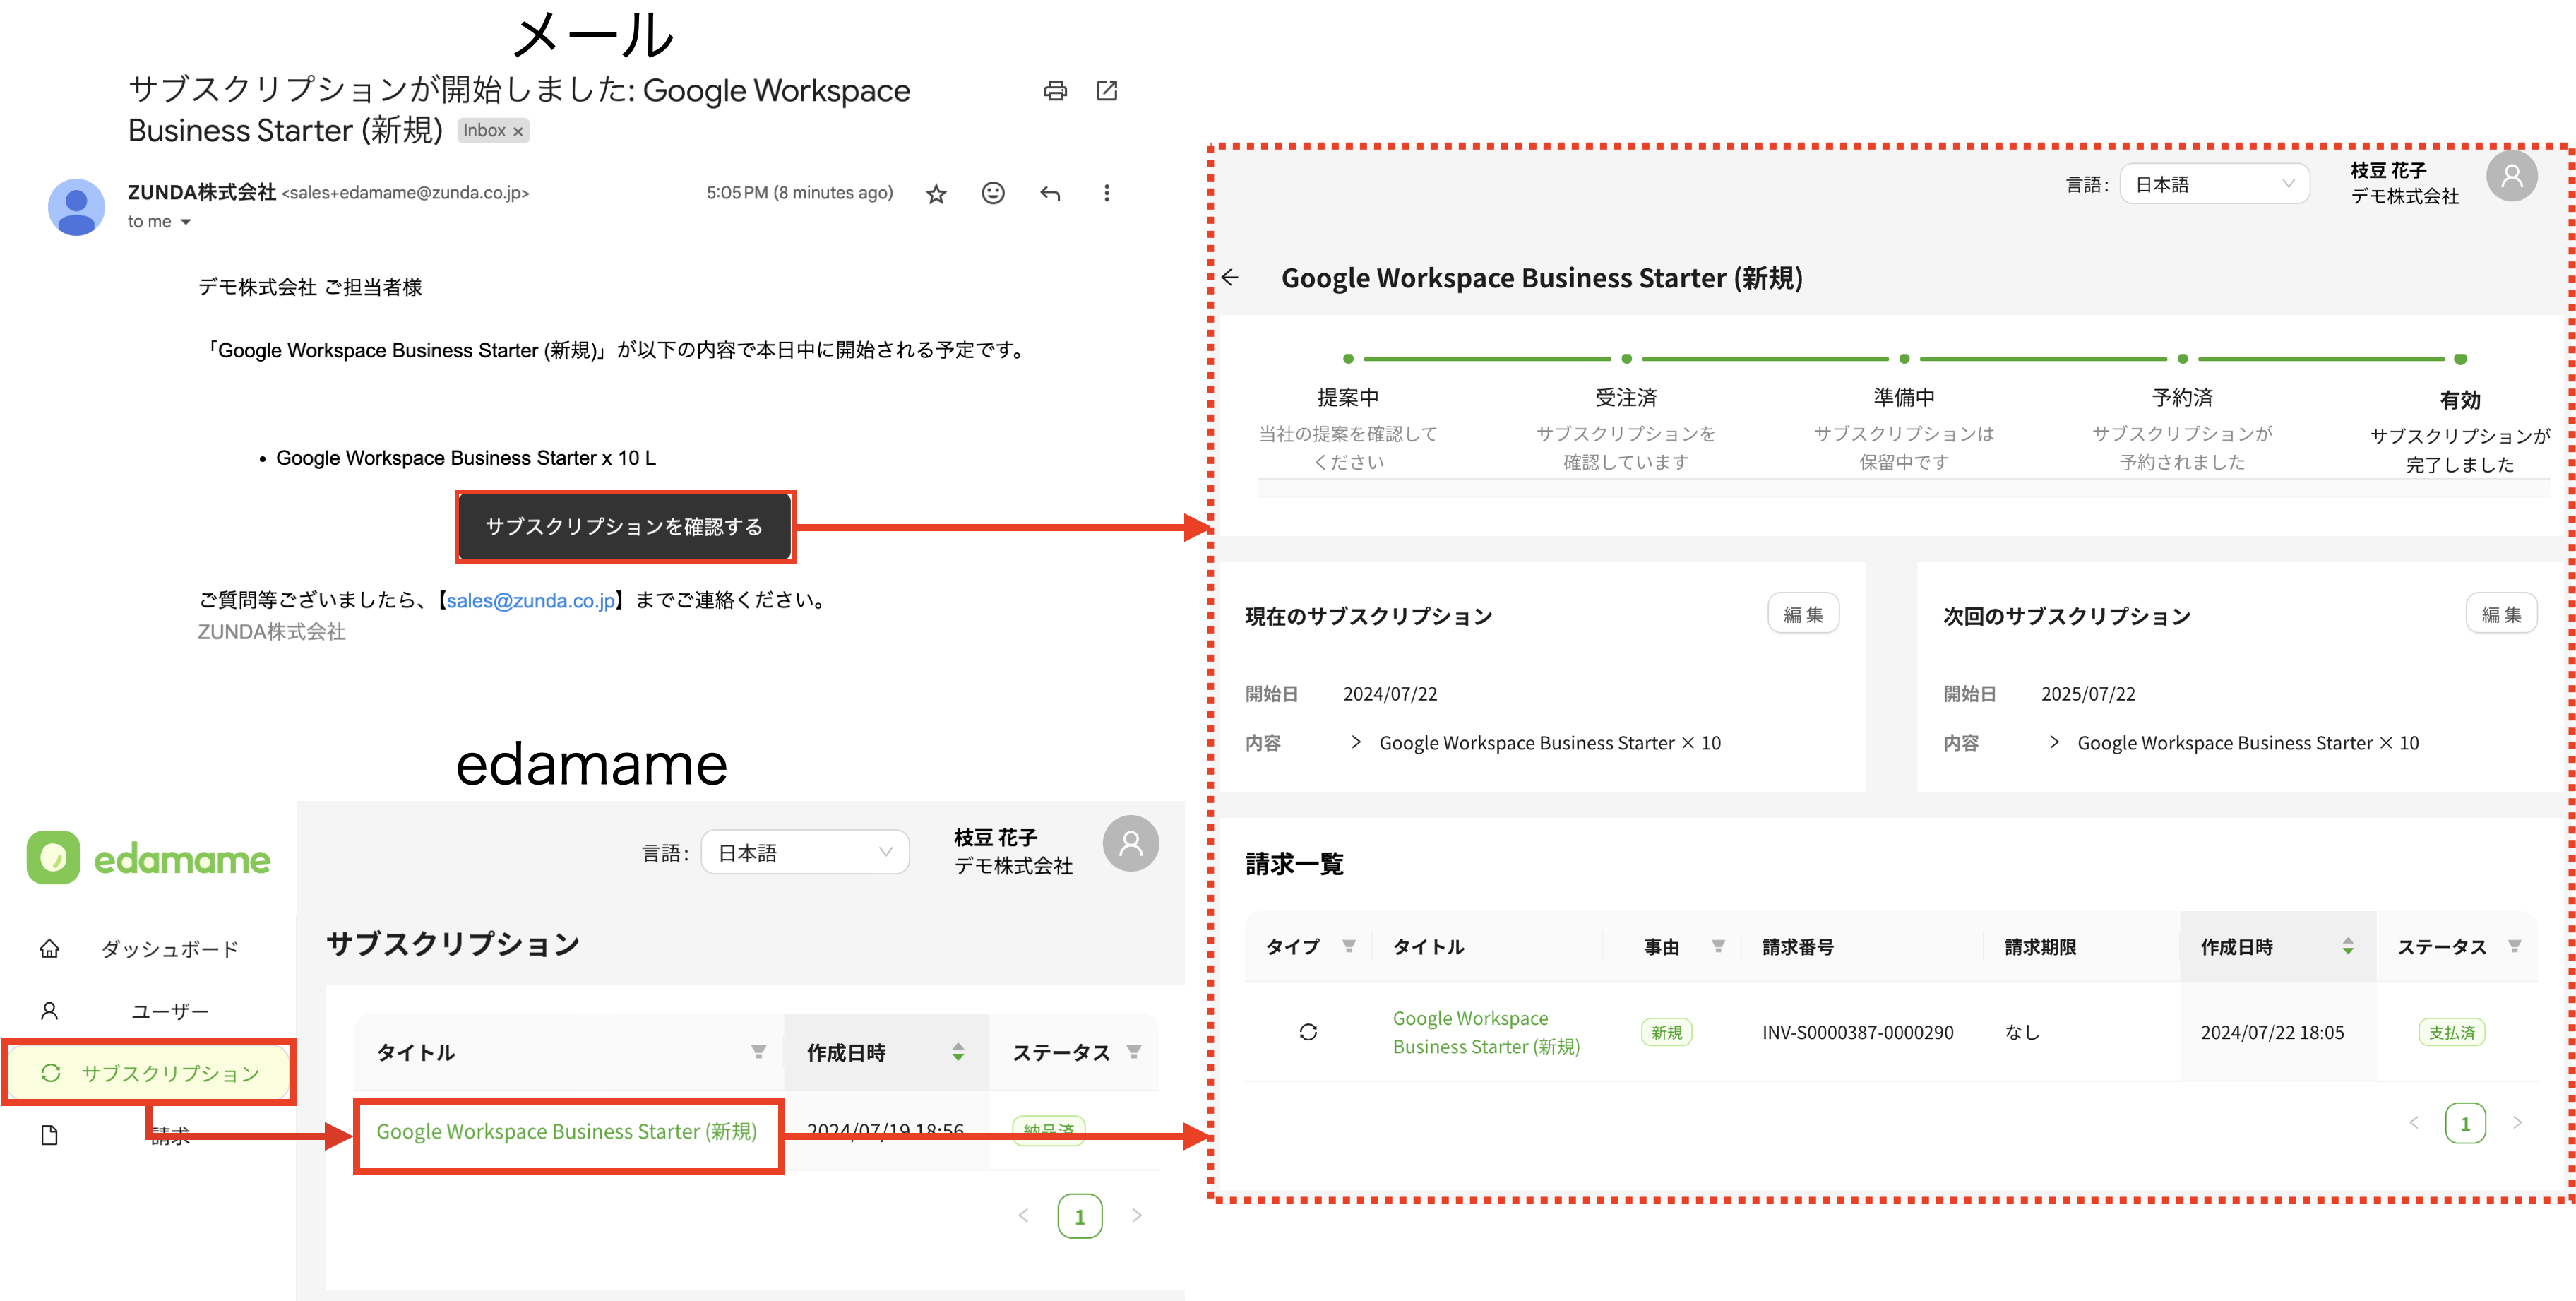Click the 予約済 progress step
Viewport: 2576px width, 1301px height.
click(2182, 397)
